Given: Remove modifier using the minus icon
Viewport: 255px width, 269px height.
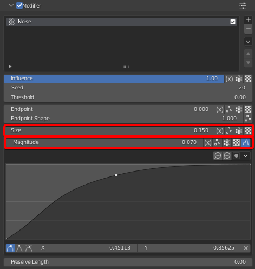Looking at the screenshot, I should pyautogui.click(x=248, y=29).
